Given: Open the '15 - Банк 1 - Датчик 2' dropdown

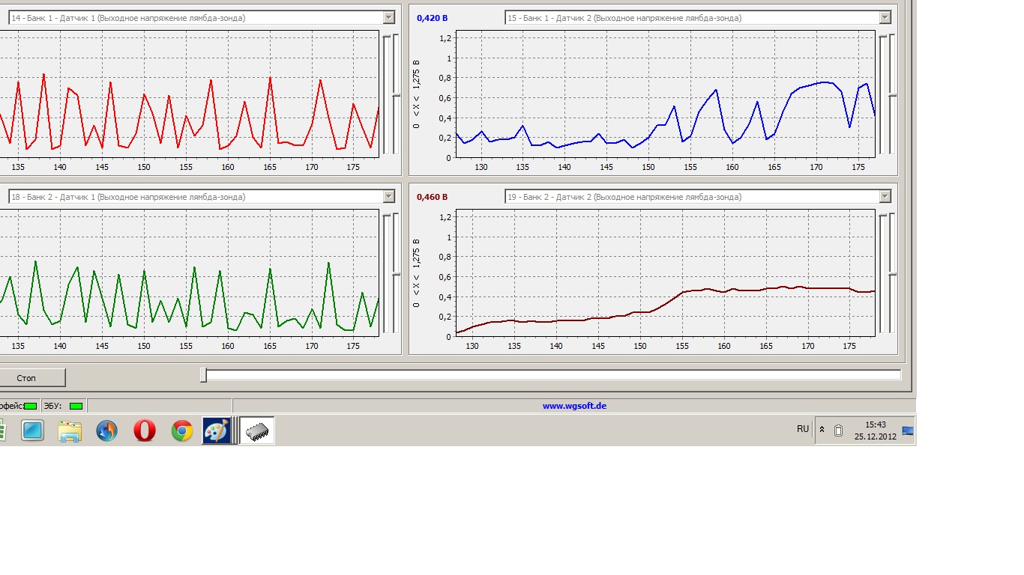Looking at the screenshot, I should (885, 17).
